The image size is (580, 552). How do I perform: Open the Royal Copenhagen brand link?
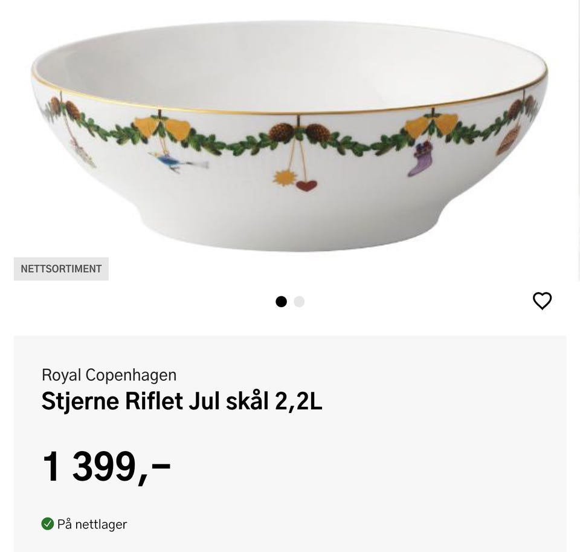(x=109, y=375)
